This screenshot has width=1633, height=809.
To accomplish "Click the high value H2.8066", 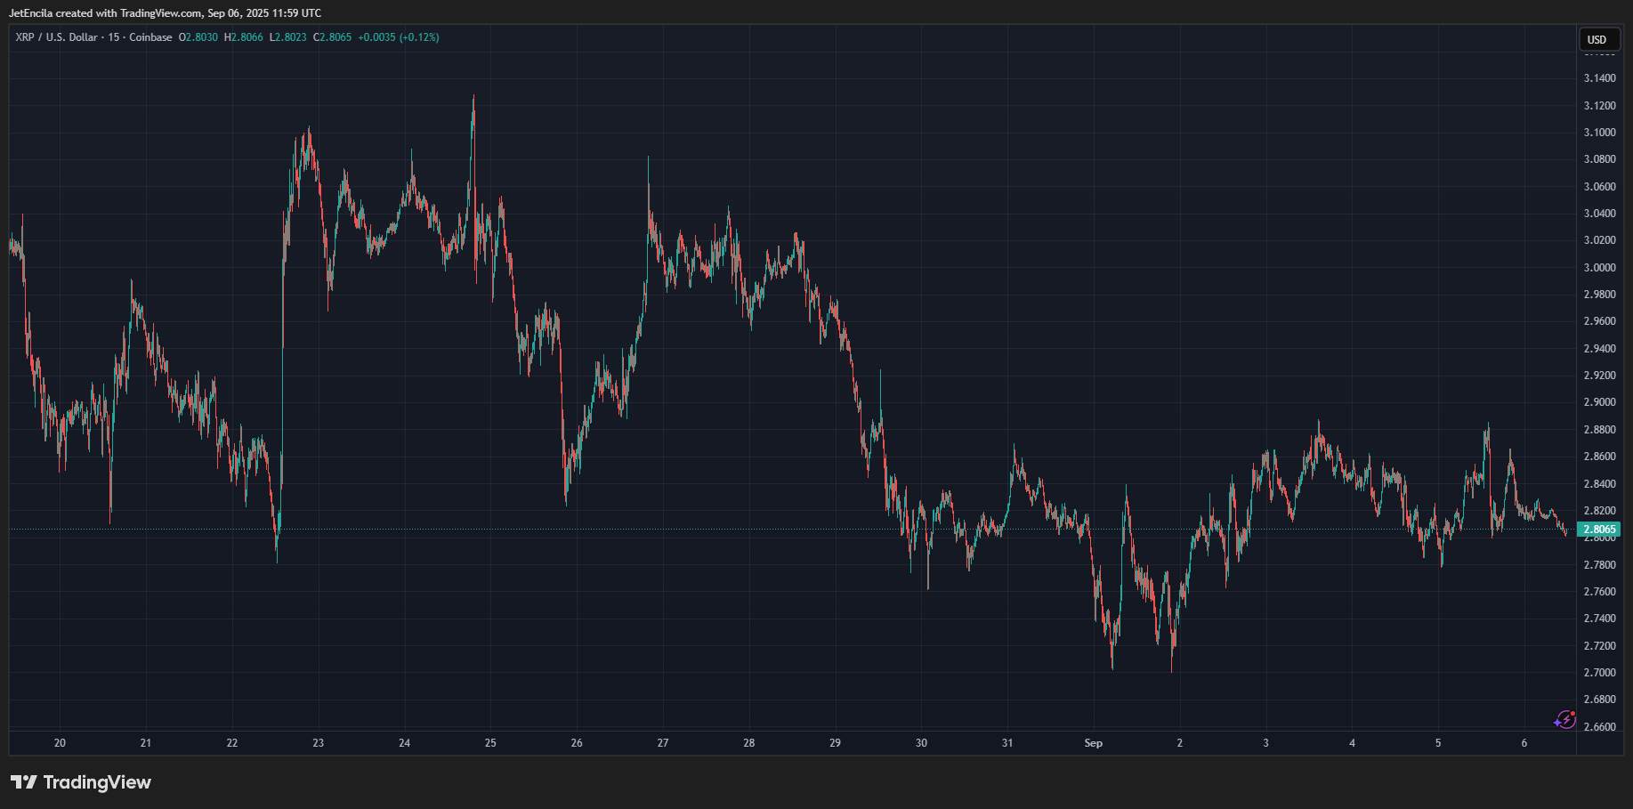I will tap(244, 37).
